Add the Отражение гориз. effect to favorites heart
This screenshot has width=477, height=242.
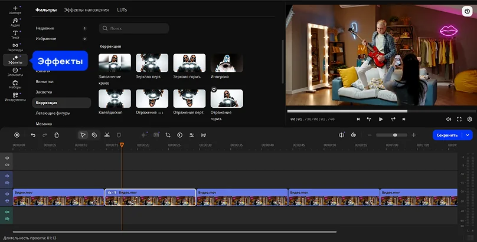click(x=214, y=89)
